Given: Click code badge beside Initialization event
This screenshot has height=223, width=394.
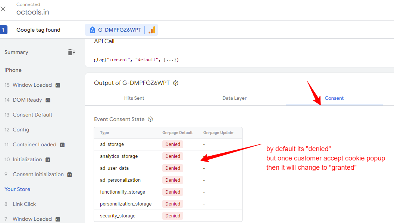Looking at the screenshot, I should coord(48,160).
